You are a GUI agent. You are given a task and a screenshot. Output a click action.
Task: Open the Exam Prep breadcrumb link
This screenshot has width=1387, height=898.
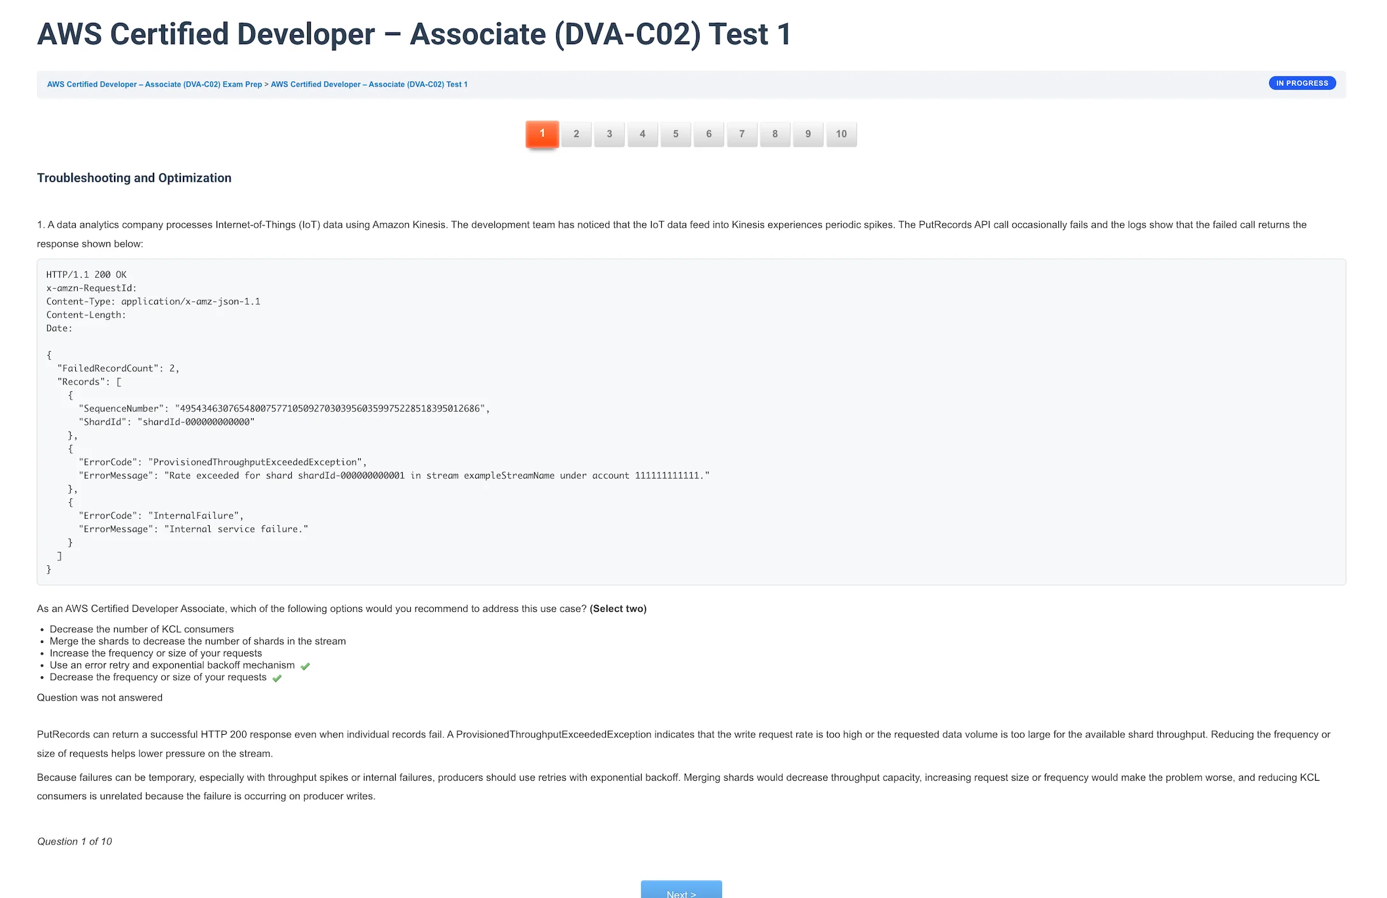pos(154,84)
